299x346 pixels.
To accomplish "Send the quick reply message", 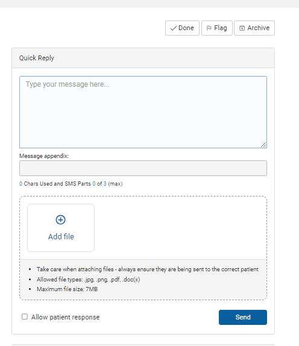I will click(243, 317).
